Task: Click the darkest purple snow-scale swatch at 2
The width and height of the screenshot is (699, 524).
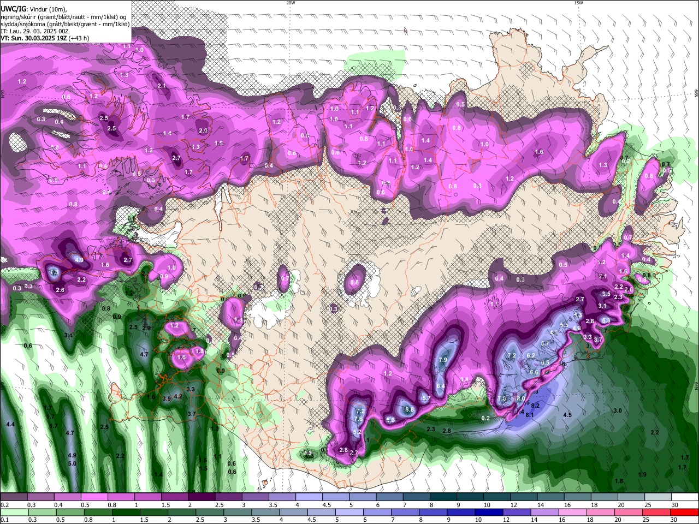Action: [x=202, y=497]
